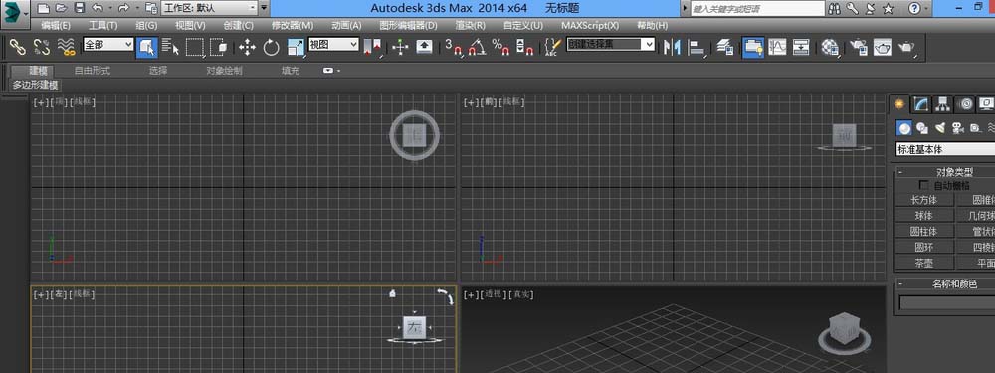Toggle Angle Snap
The height and width of the screenshot is (373, 995).
click(477, 47)
